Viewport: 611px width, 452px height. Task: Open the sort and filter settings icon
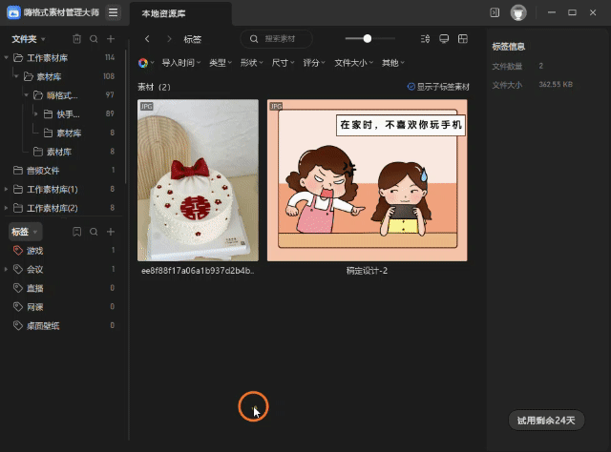click(425, 39)
